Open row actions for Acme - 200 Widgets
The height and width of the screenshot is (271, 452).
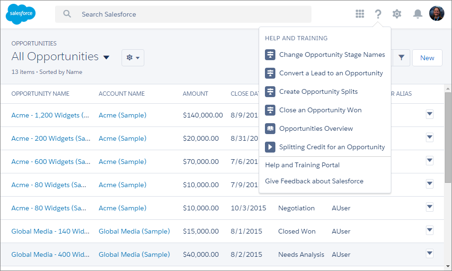[x=430, y=137]
